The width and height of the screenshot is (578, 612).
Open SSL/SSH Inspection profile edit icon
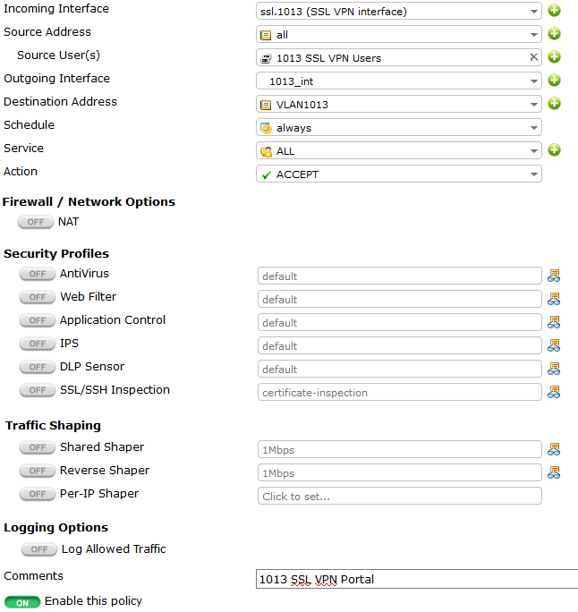coord(554,392)
